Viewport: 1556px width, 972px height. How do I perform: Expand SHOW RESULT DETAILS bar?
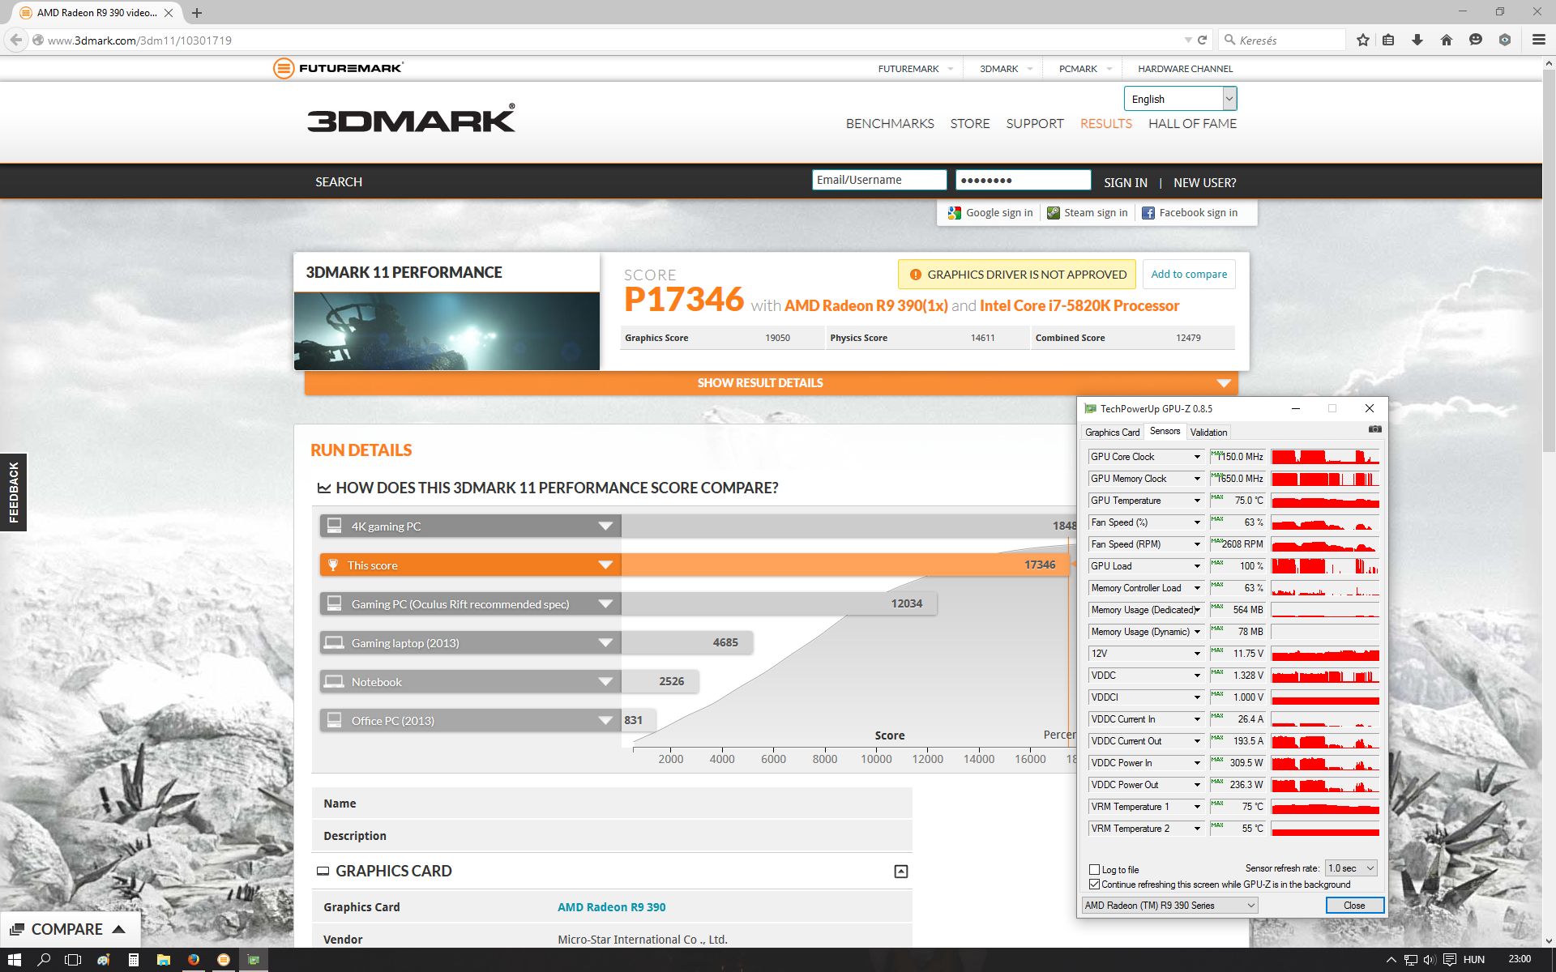(771, 383)
